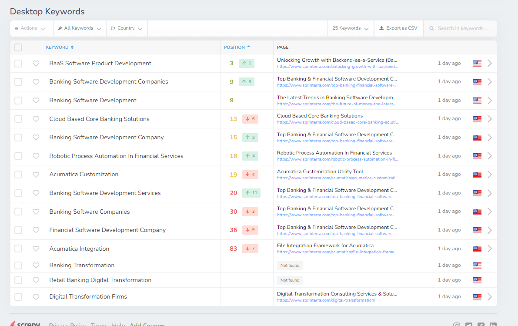Click heart icon for Banking Software Development Services
The height and width of the screenshot is (326, 518).
[x=36, y=193]
